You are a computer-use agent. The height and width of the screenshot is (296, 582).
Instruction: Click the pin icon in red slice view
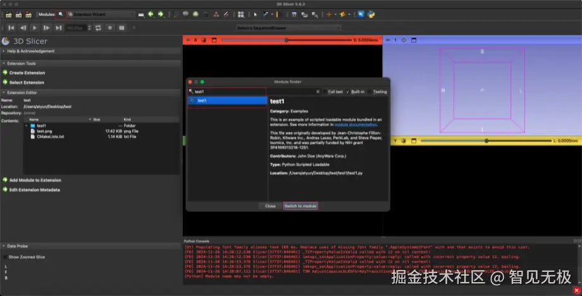[188, 40]
